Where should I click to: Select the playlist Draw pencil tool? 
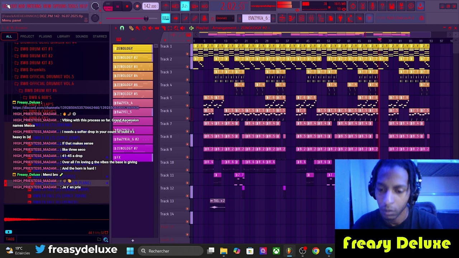pos(131,28)
